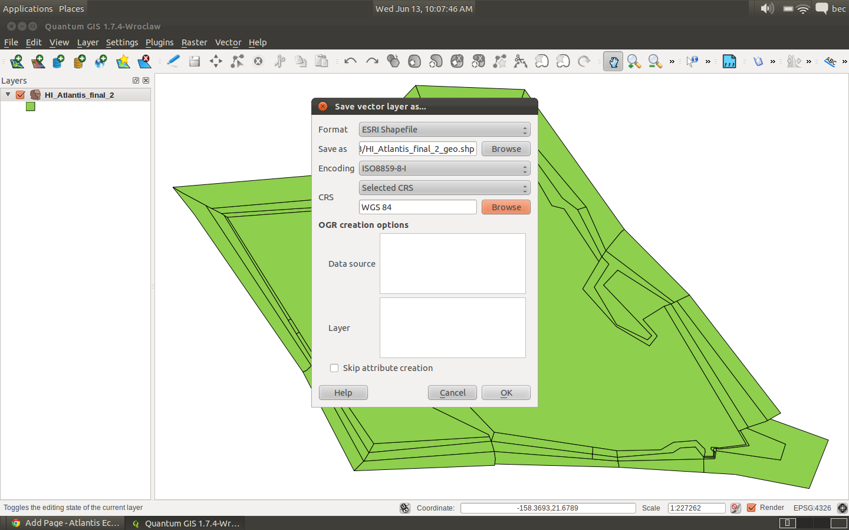Click the Add Raster Layer icon
Screen dimensions: 849x530
tap(38, 61)
